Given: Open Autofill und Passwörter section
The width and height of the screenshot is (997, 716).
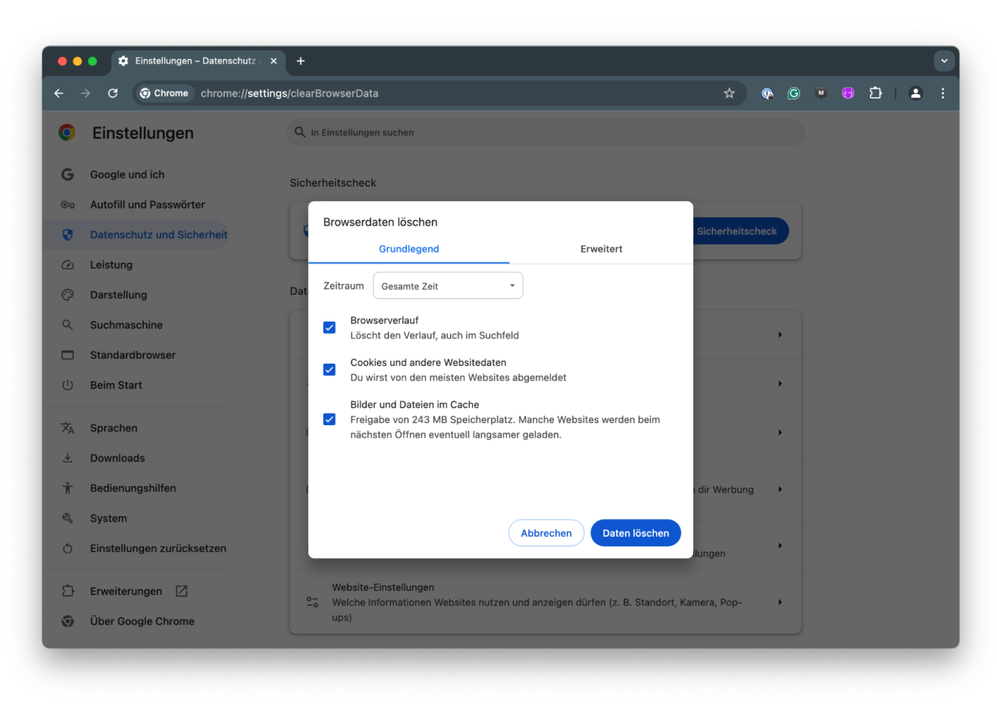Looking at the screenshot, I should click(148, 205).
